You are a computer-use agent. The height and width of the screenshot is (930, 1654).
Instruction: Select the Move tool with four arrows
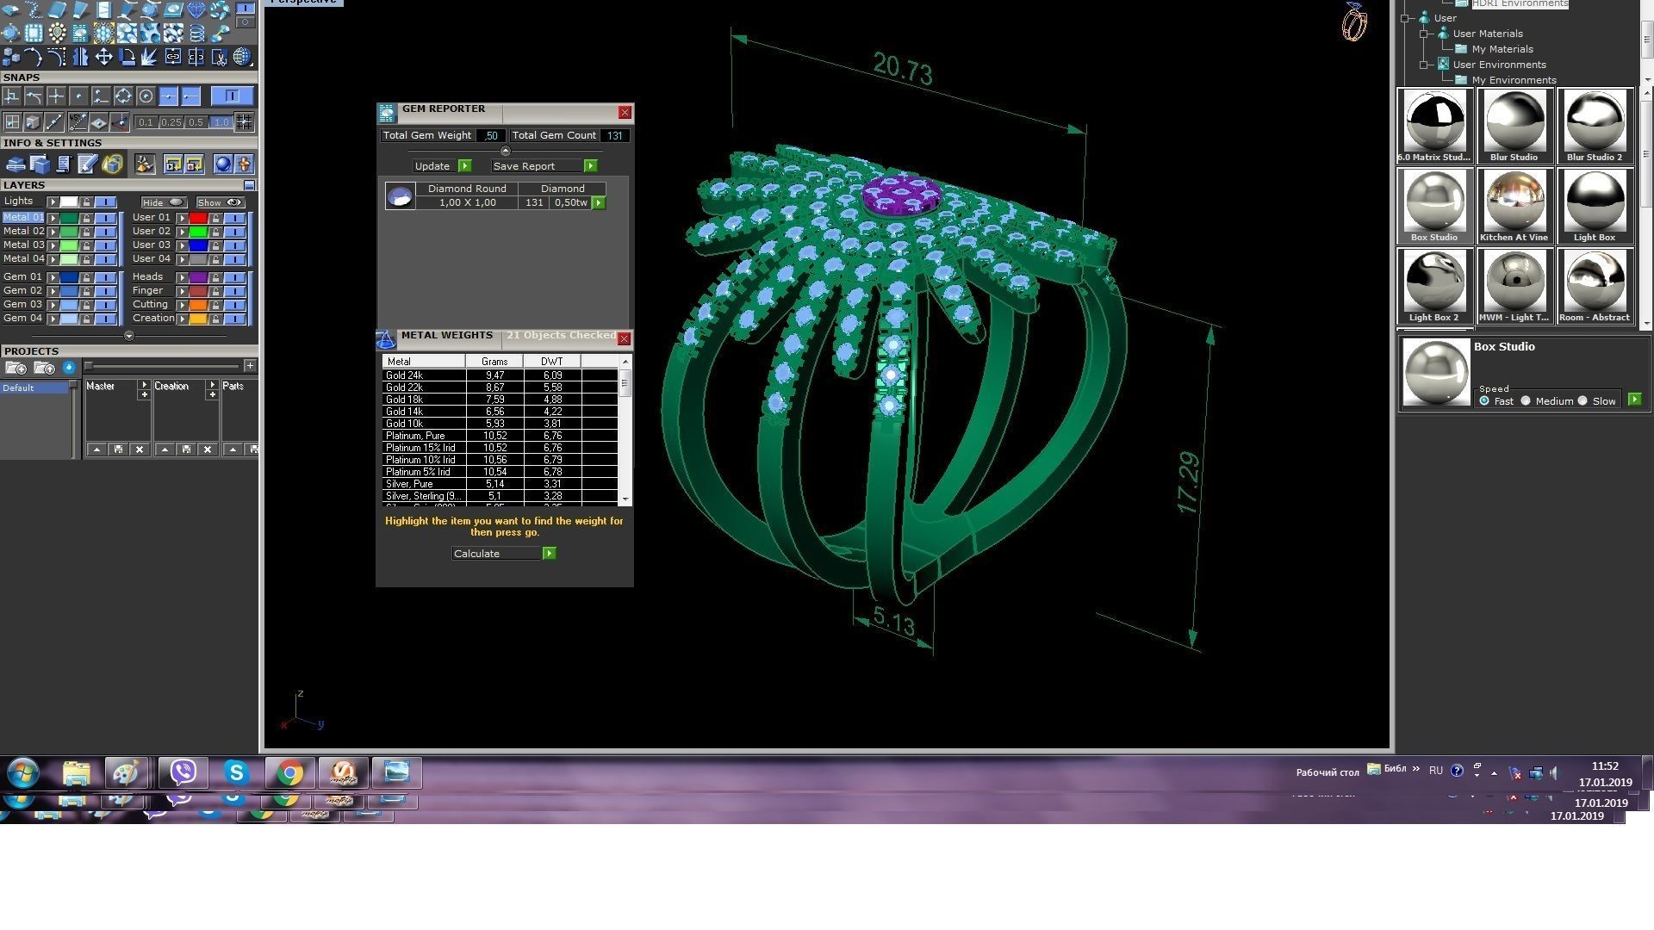click(x=103, y=57)
